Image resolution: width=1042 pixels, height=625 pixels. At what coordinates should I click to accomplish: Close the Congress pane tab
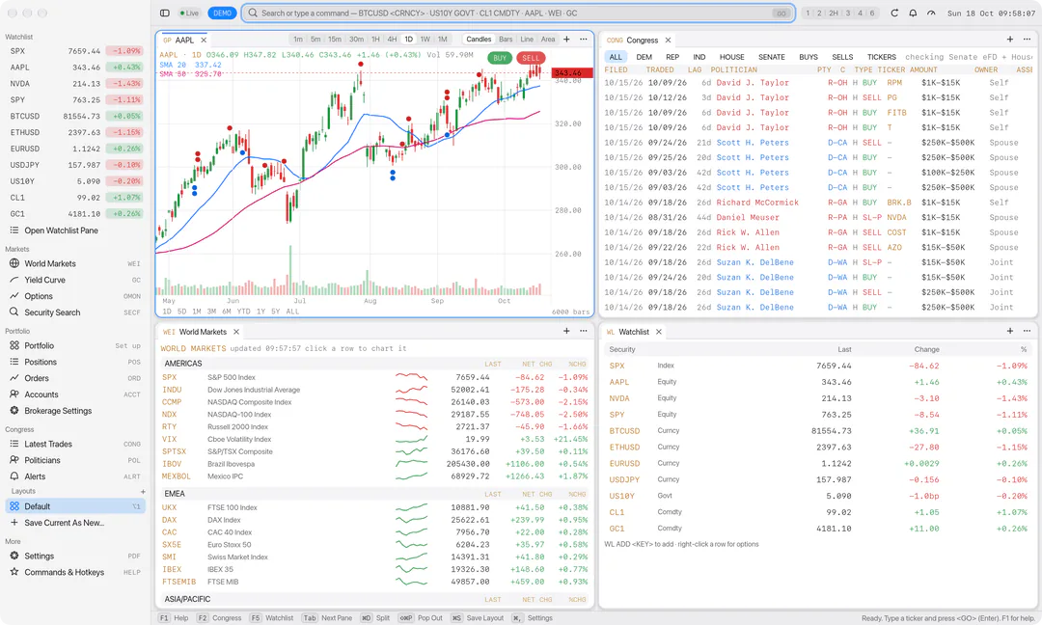point(668,40)
